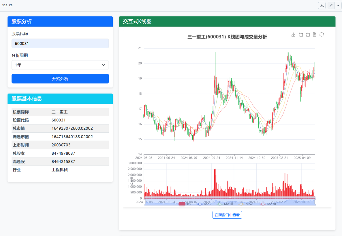Open the 分析周期 dropdown showing 1年
The height and width of the screenshot is (236, 342).
coord(60,65)
